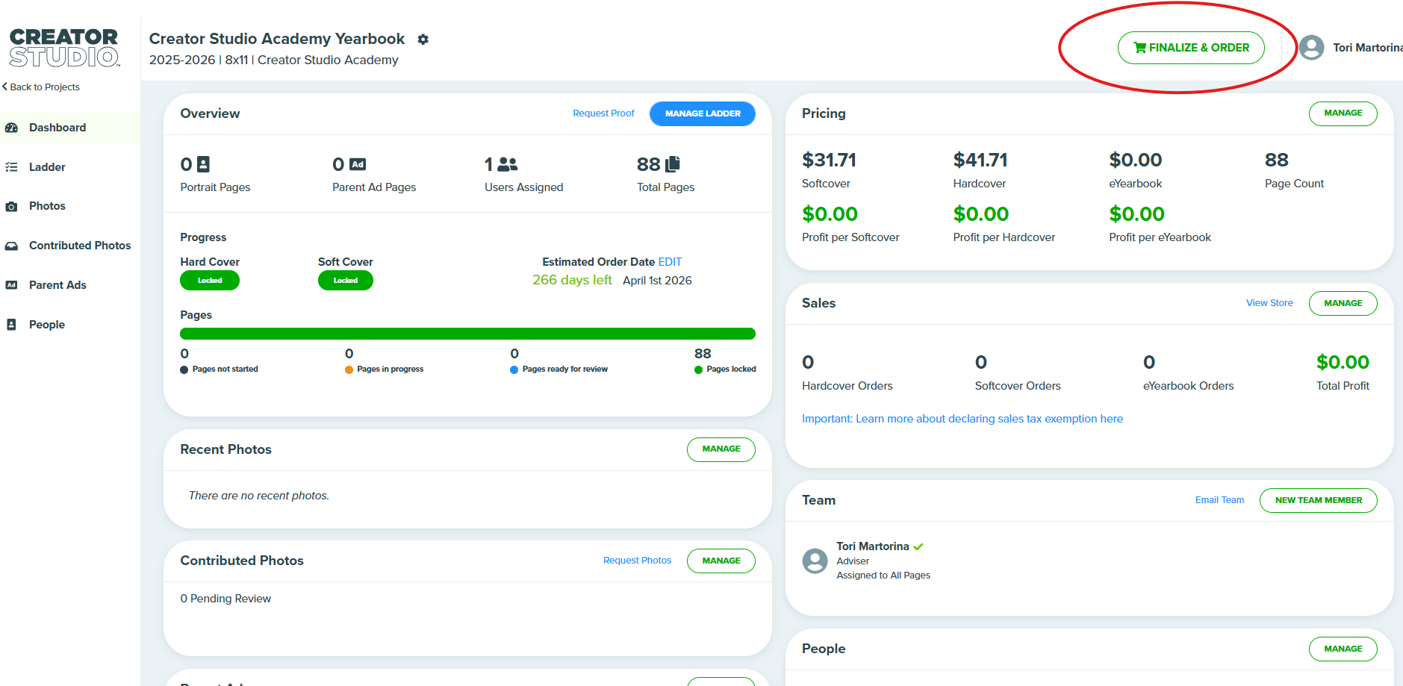Go back to Projects
This screenshot has height=686, width=1403.
(41, 87)
